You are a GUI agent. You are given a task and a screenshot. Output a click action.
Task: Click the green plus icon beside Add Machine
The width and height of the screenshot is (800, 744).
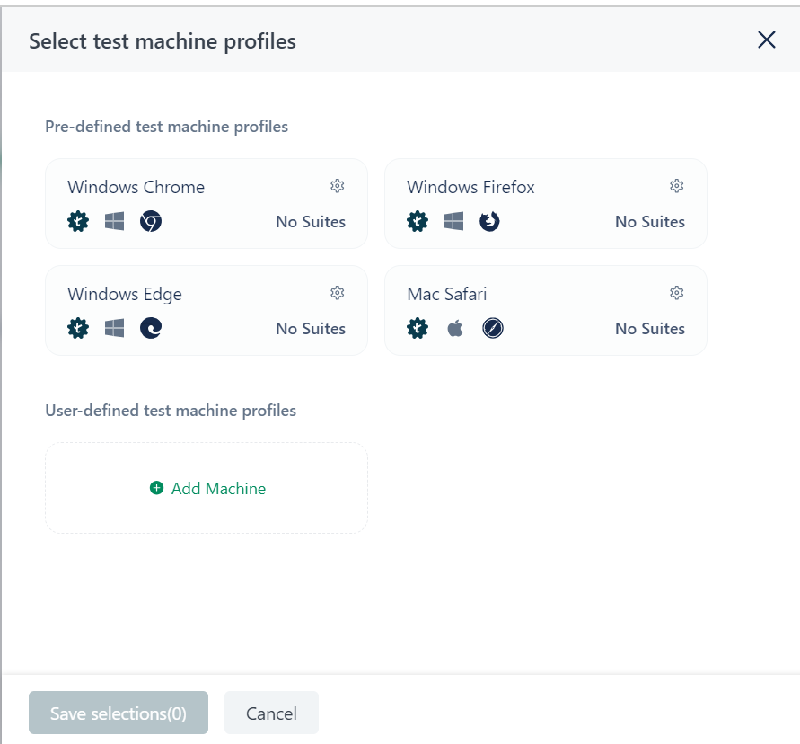[x=156, y=488]
